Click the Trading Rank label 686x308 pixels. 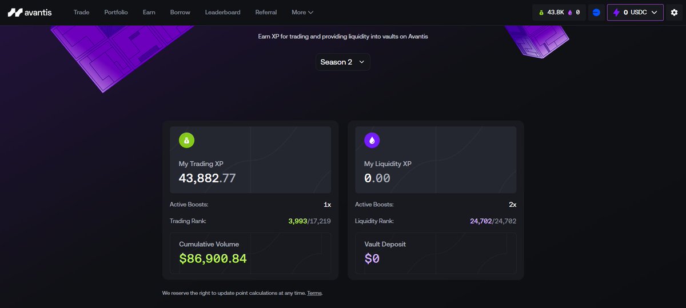pyautogui.click(x=188, y=221)
